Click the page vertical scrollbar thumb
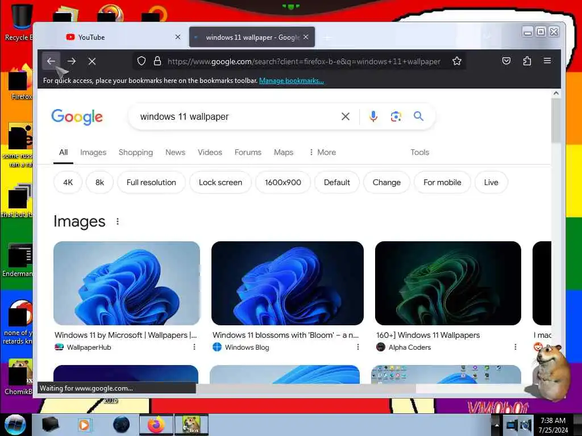The height and width of the screenshot is (436, 582). click(556, 120)
